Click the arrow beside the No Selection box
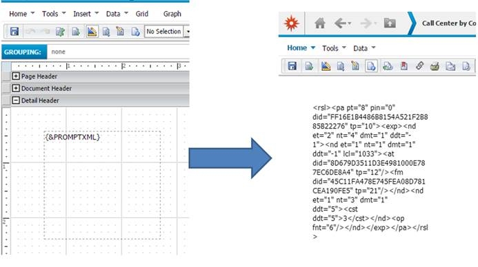478x267 pixels. [188, 32]
